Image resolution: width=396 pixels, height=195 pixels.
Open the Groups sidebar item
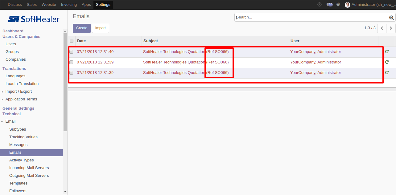pyautogui.click(x=12, y=52)
